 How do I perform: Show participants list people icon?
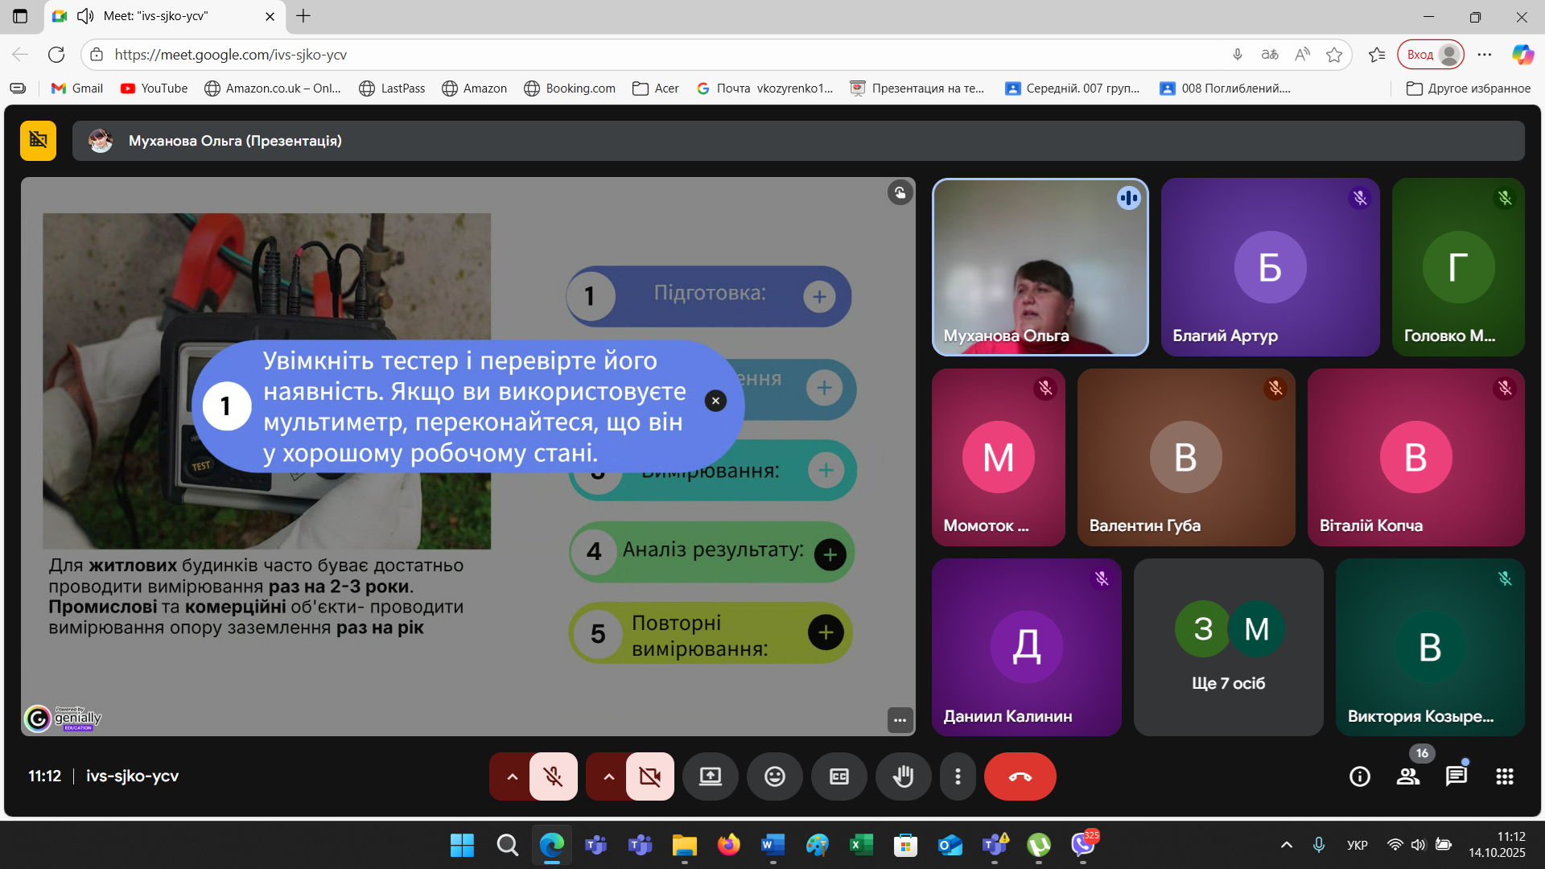coord(1407,776)
